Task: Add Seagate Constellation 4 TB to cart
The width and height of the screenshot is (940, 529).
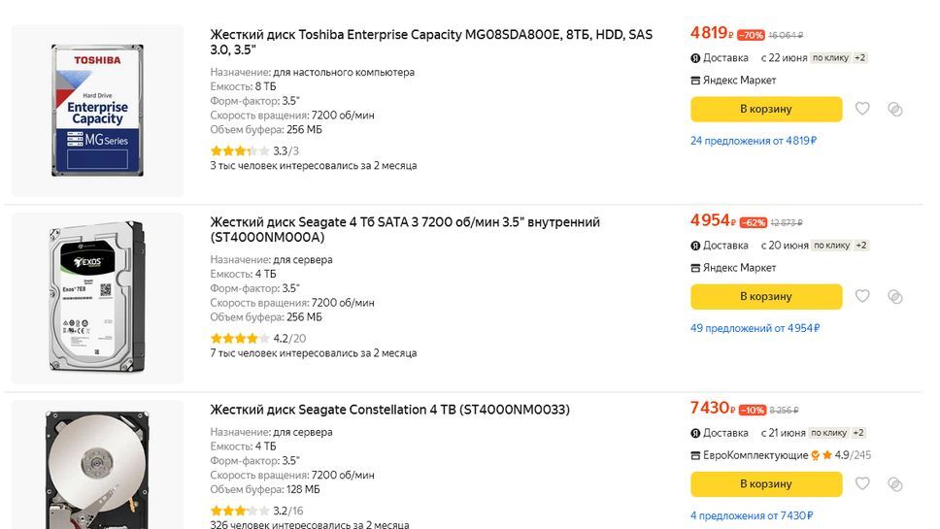Action: tap(765, 483)
